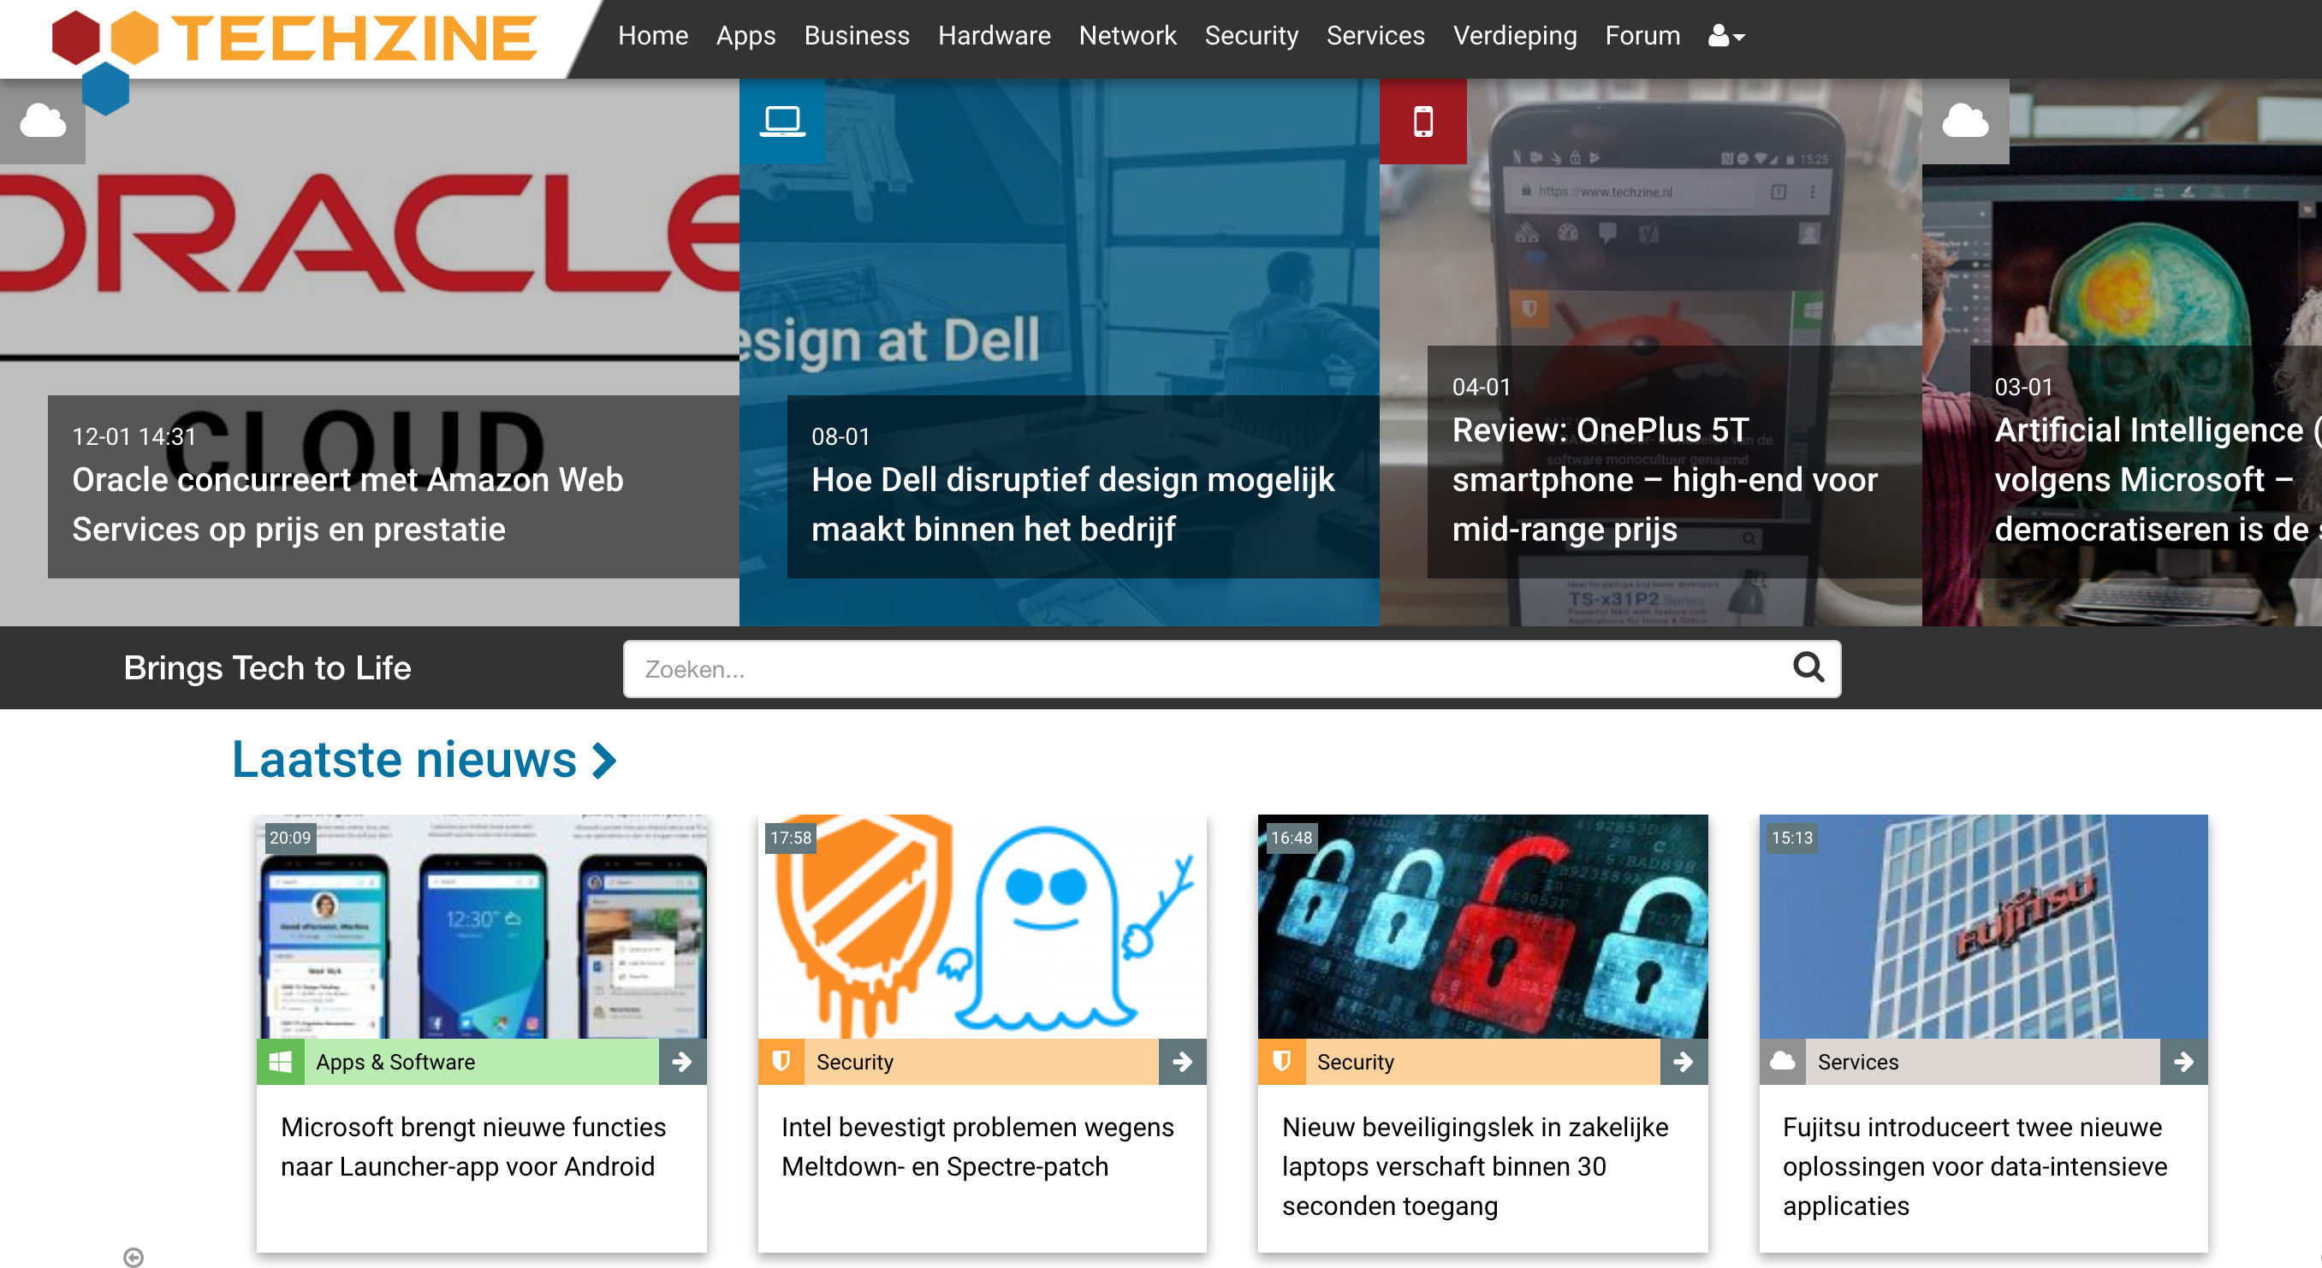Screen dimensions: 2322x1268
Task: Open the Fujitsu building thumbnail
Action: [x=1983, y=927]
